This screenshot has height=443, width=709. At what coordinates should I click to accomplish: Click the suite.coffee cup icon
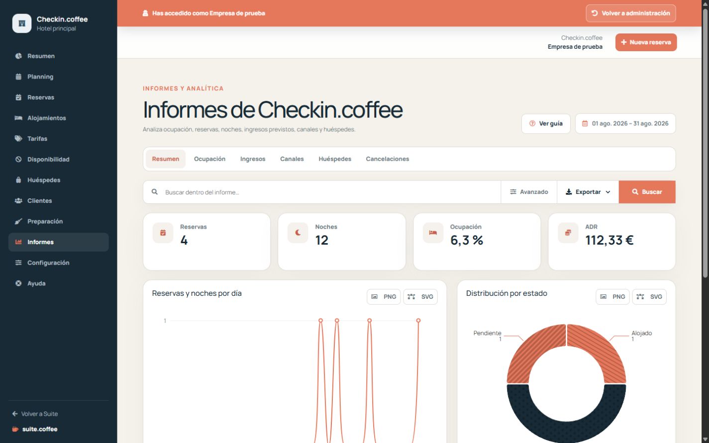(x=15, y=429)
